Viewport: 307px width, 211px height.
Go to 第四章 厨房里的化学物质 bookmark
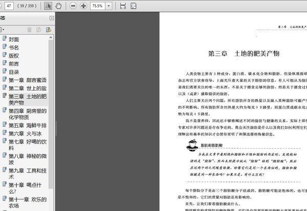(x=28, y=114)
